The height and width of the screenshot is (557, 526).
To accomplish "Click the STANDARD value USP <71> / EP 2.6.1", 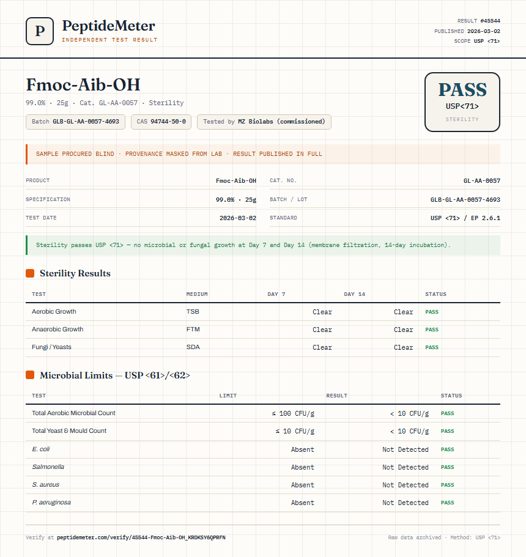I will [x=465, y=218].
